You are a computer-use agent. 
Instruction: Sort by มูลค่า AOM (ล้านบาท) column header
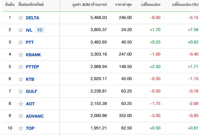pyautogui.click(x=90, y=4)
